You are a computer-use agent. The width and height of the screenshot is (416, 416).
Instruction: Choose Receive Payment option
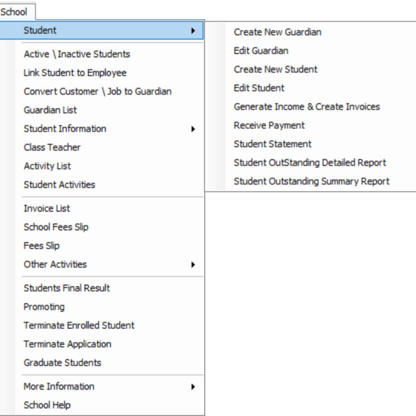pos(269,125)
